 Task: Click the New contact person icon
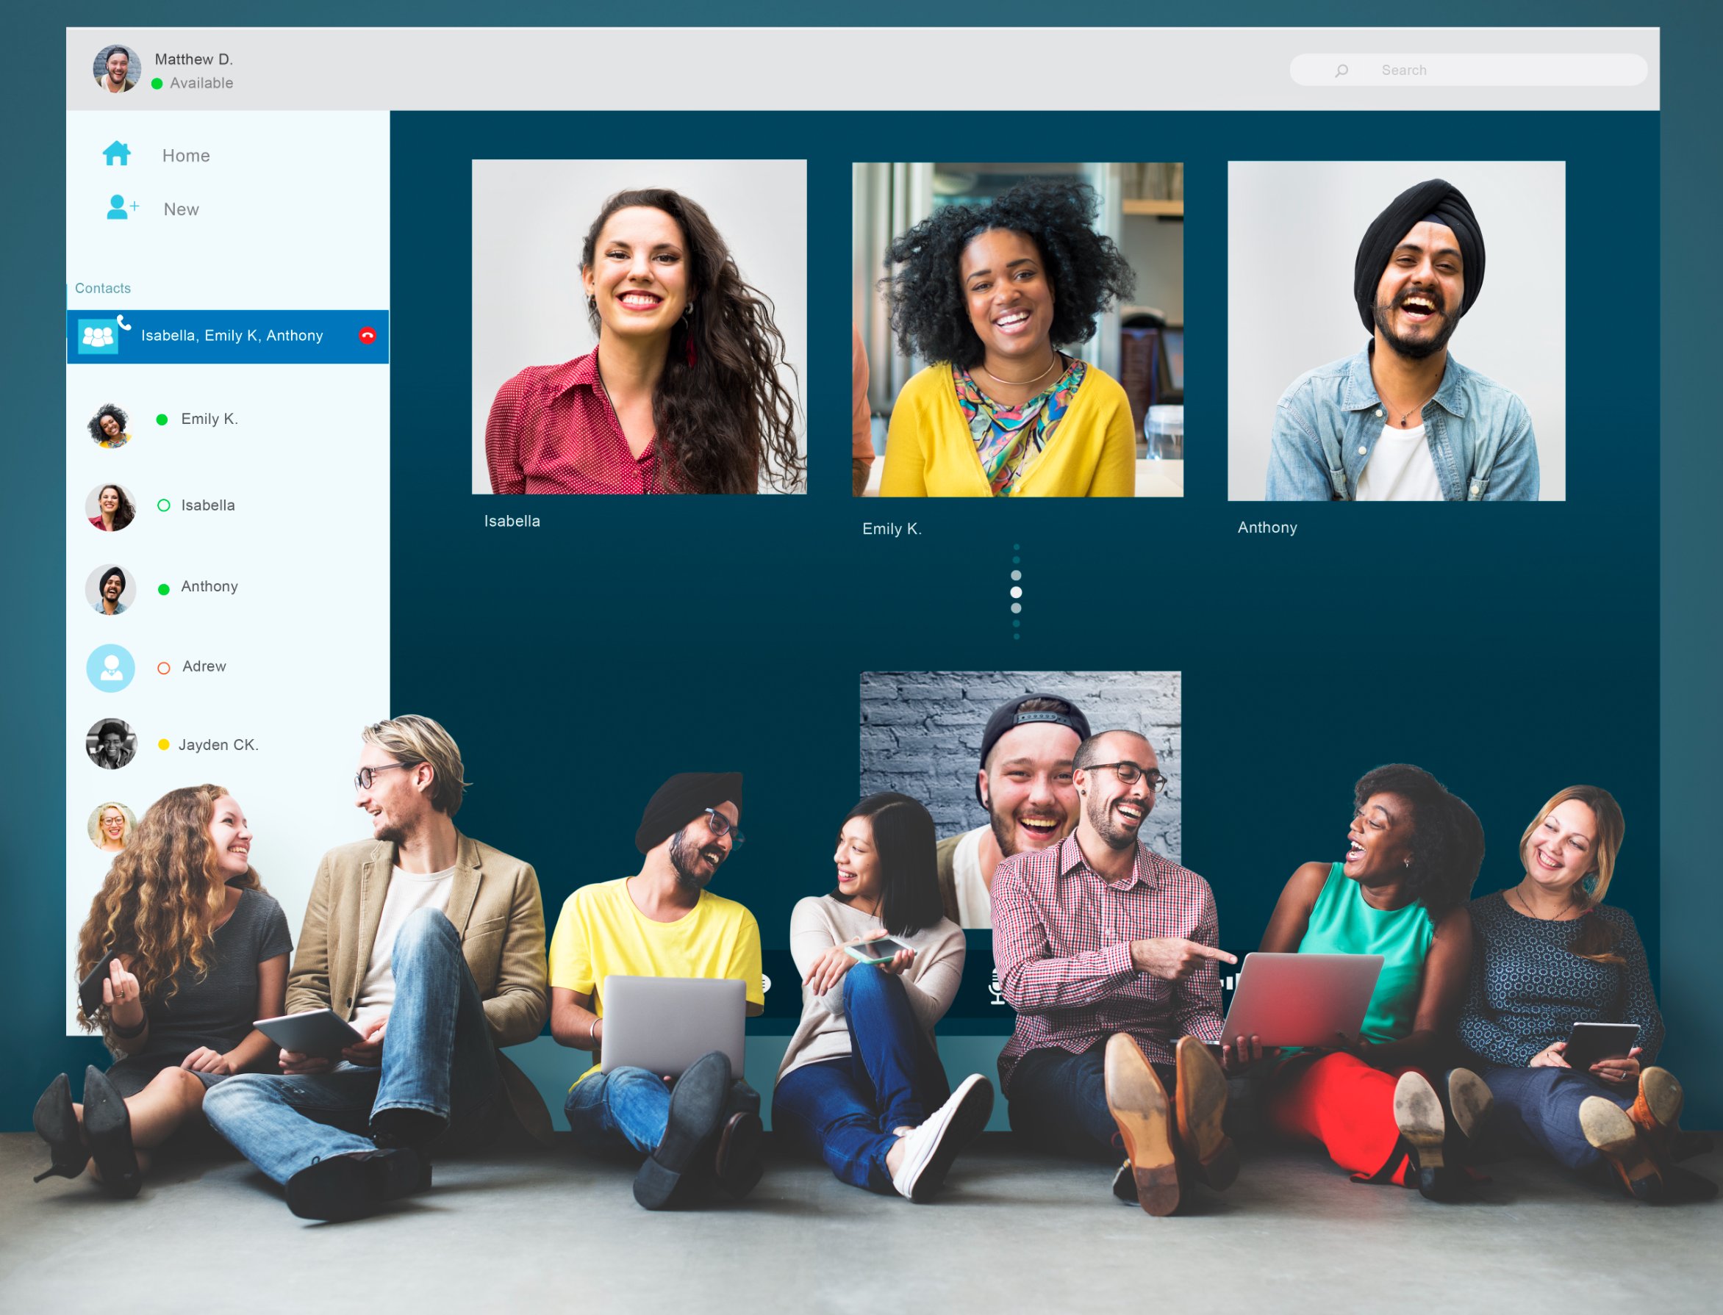coord(116,207)
